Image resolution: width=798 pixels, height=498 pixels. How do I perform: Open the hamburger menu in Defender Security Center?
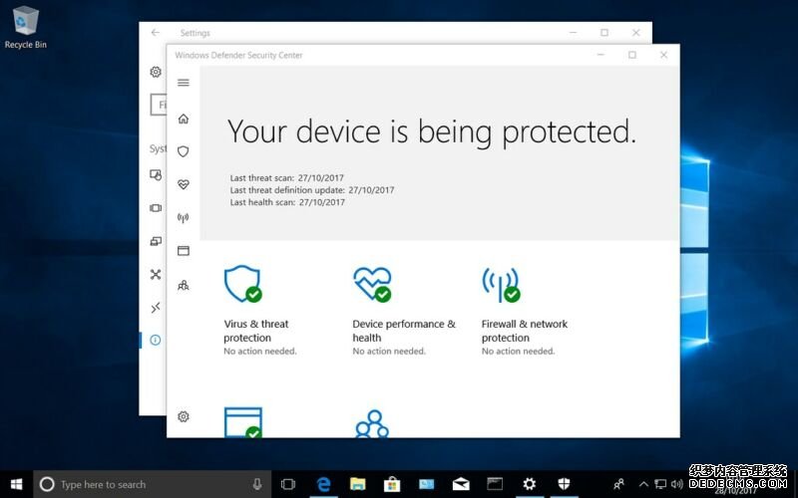coord(184,83)
